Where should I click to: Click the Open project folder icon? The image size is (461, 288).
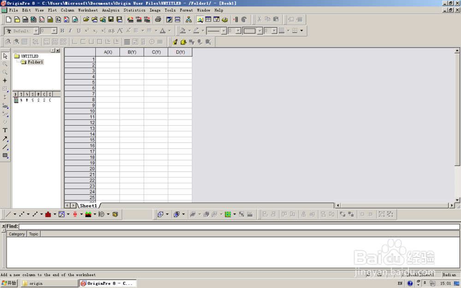[86, 20]
